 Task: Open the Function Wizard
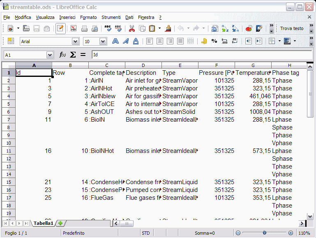coord(62,55)
